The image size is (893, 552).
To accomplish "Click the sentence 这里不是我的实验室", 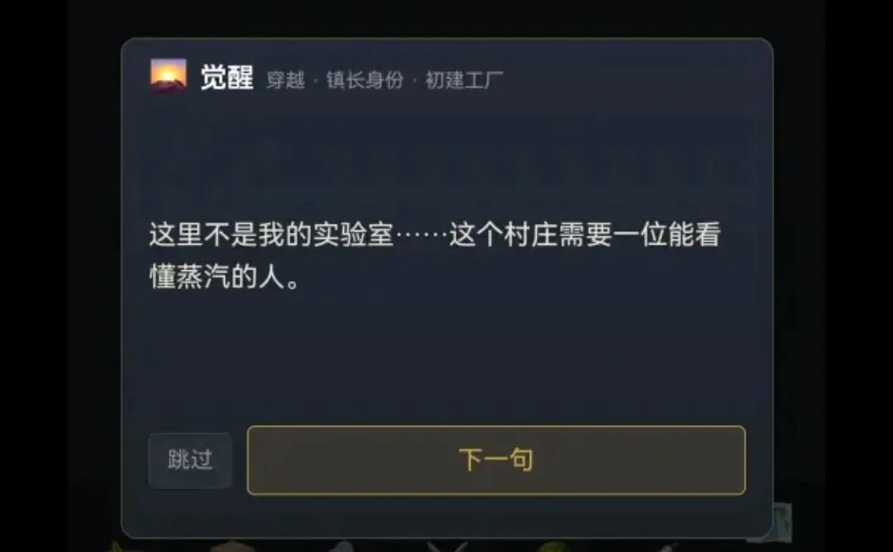I will pyautogui.click(x=271, y=235).
